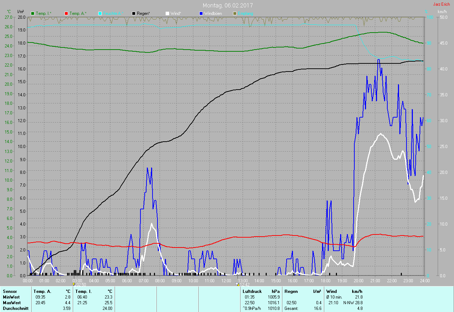This screenshot has height=312, width=454.
Task: Select the MaxWert row label
Action: (11, 303)
